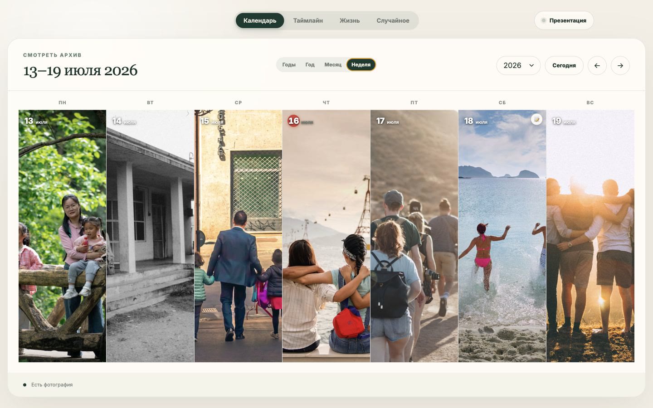The width and height of the screenshot is (653, 408).
Task: Switch view to Месяц
Action: pos(333,65)
